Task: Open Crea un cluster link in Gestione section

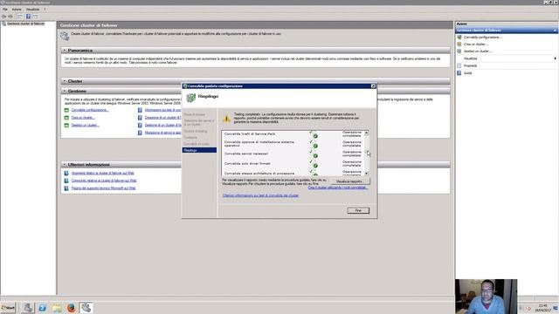Action: point(83,118)
